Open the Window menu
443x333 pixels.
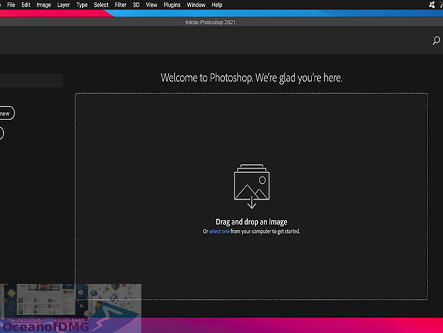tap(196, 4)
